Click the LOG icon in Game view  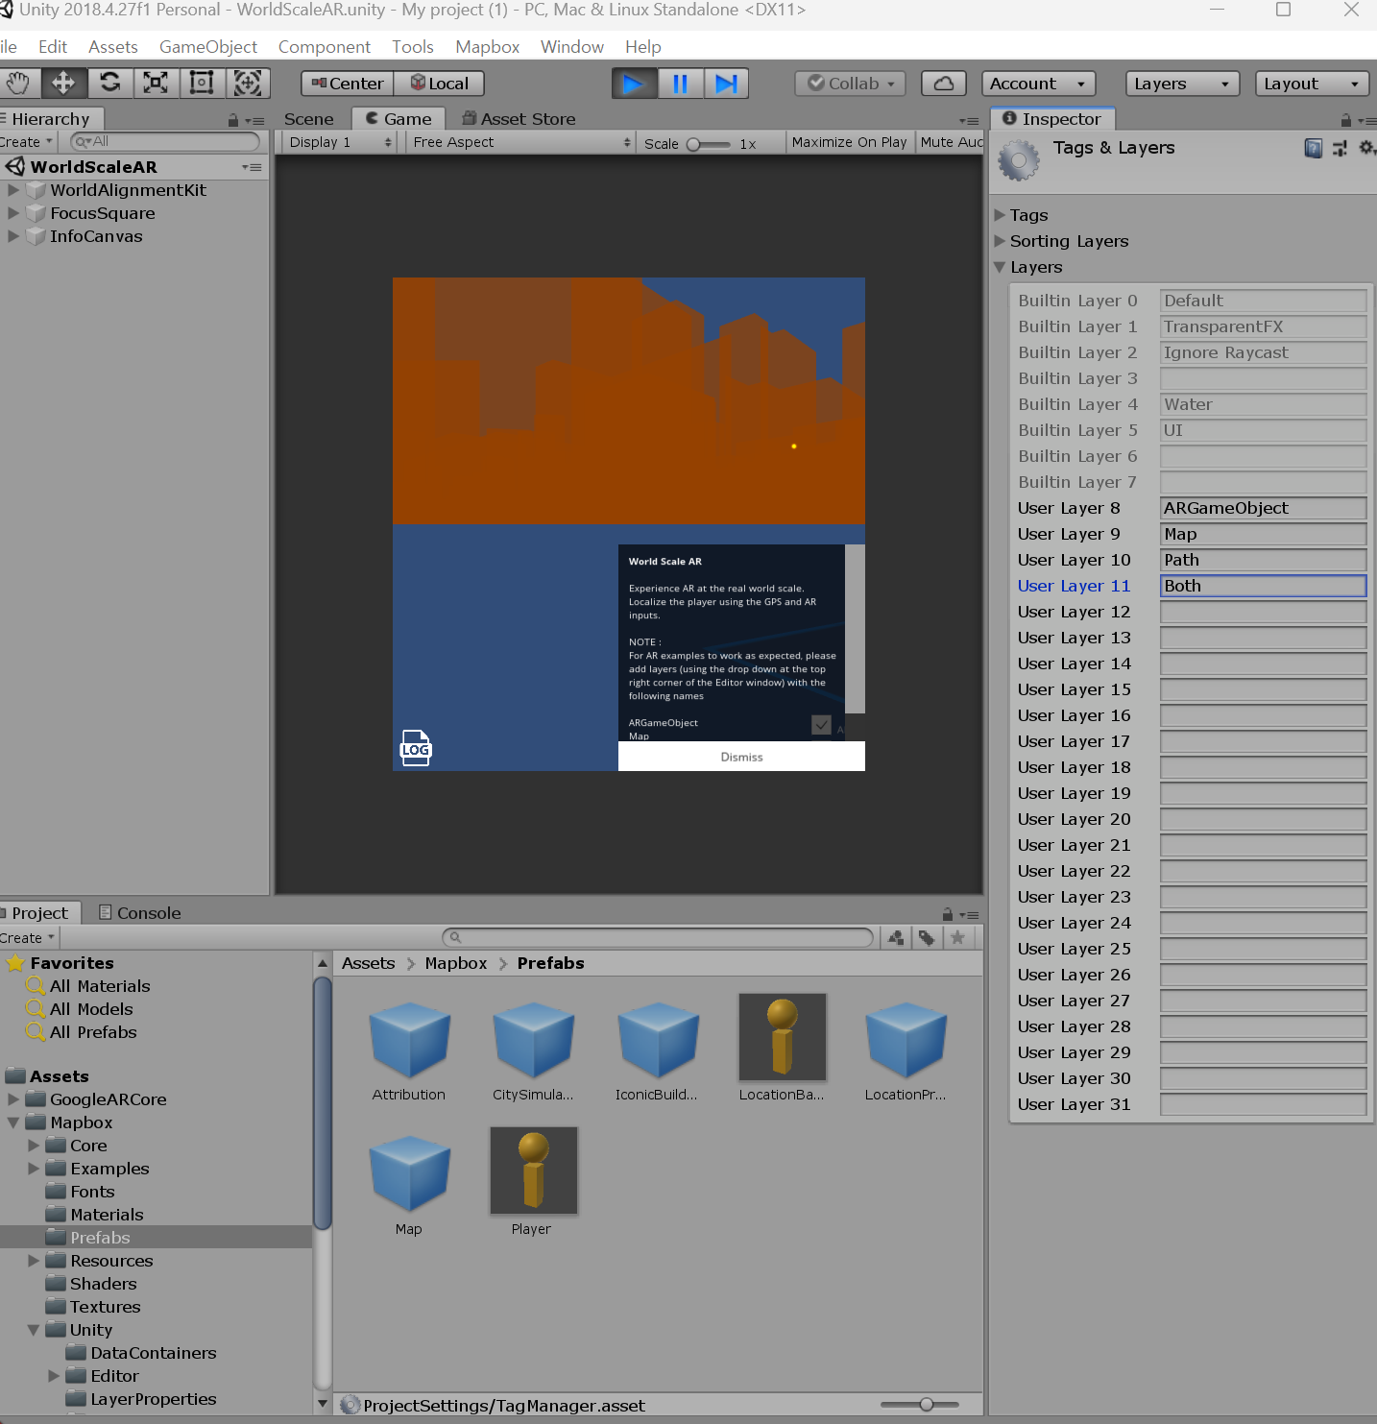pyautogui.click(x=416, y=748)
